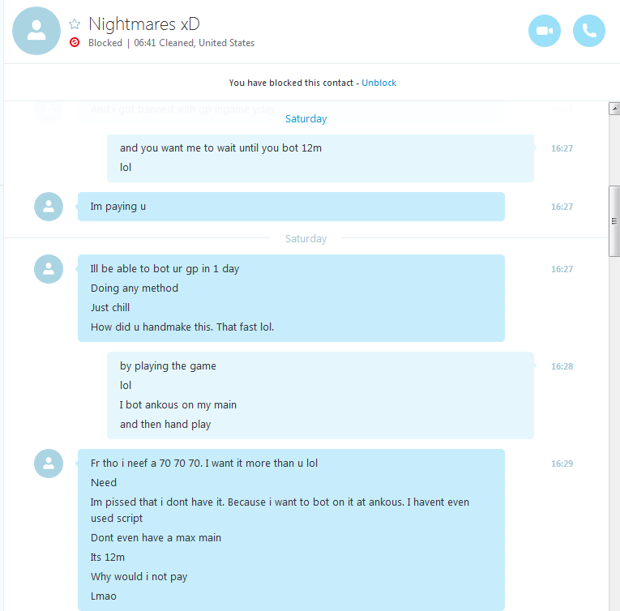620x611 pixels.
Task: Click the 16:29 message timestamp
Action: pos(562,464)
